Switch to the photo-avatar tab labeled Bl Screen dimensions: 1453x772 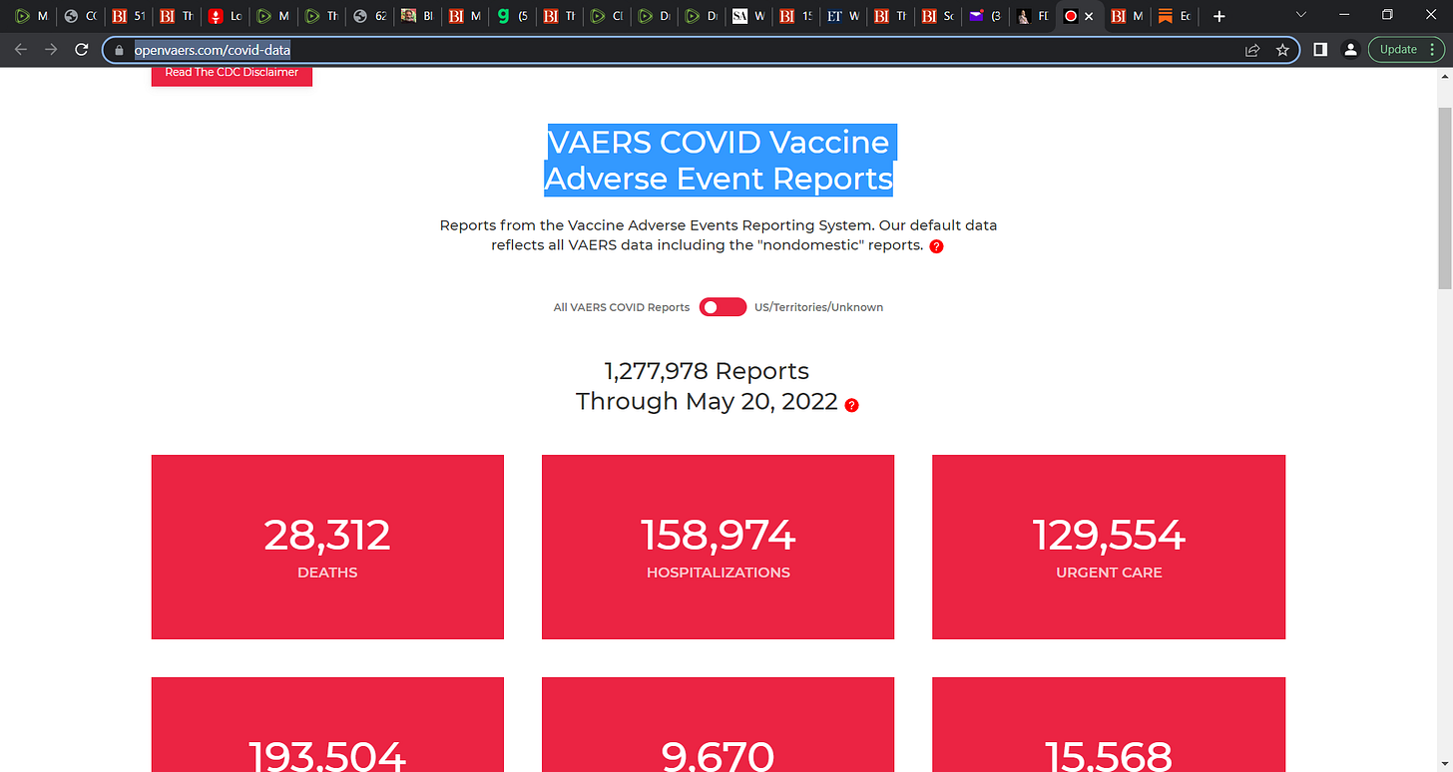[x=417, y=17]
